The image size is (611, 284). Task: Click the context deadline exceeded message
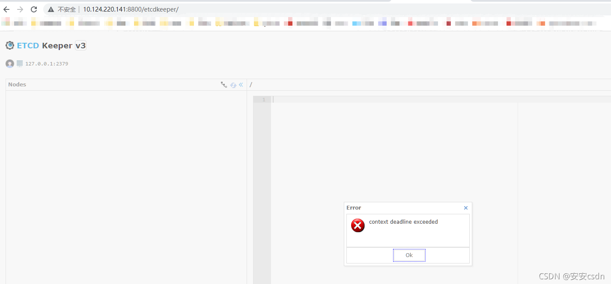coord(403,222)
